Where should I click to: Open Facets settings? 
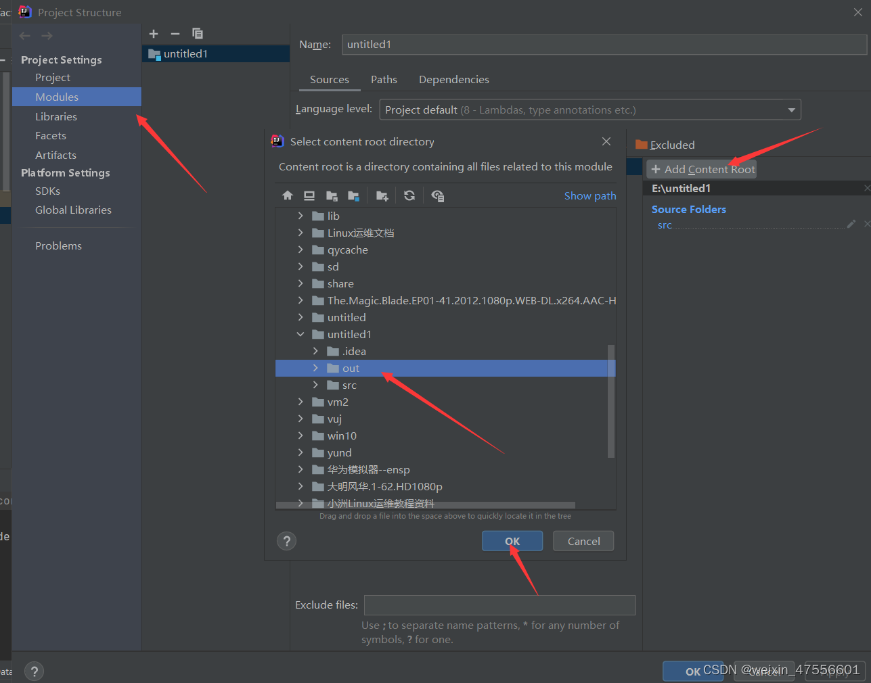click(x=51, y=136)
